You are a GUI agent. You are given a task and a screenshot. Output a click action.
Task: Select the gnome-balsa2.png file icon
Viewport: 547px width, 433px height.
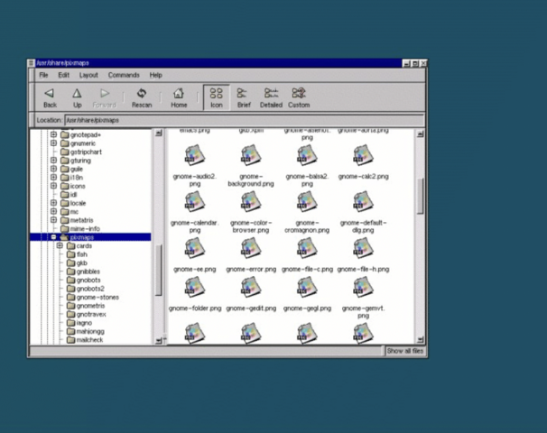(307, 155)
